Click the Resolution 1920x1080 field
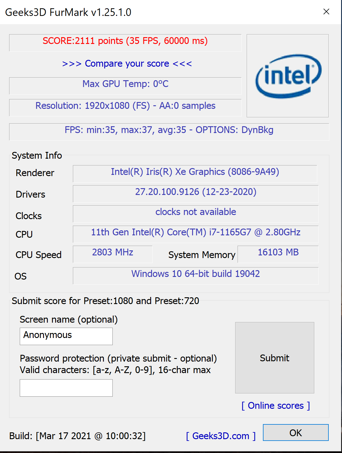The image size is (342, 453). point(125,108)
